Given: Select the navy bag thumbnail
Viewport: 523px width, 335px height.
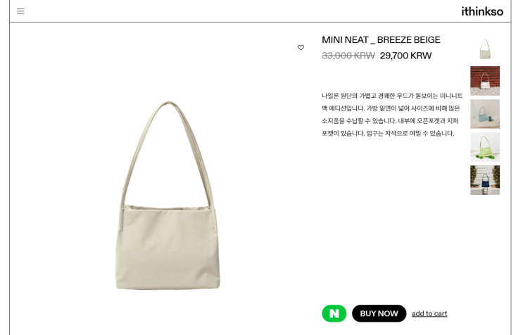Looking at the screenshot, I should [485, 180].
